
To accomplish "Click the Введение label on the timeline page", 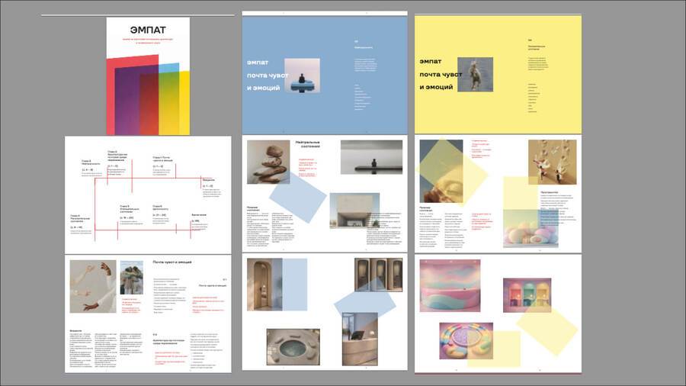I will tap(208, 180).
